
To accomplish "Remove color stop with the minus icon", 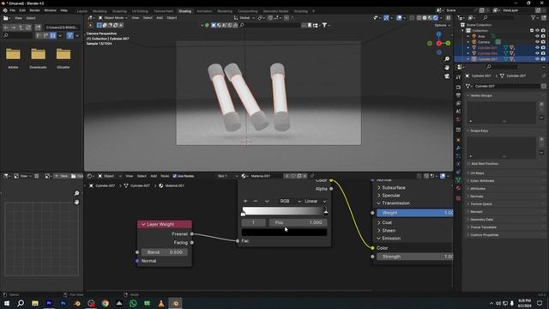I will (256, 201).
